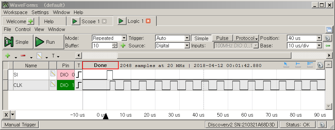The height and width of the screenshot is (130, 335).
Task: Open the instrument-level Window menu beside View
Action: pos(56,29)
